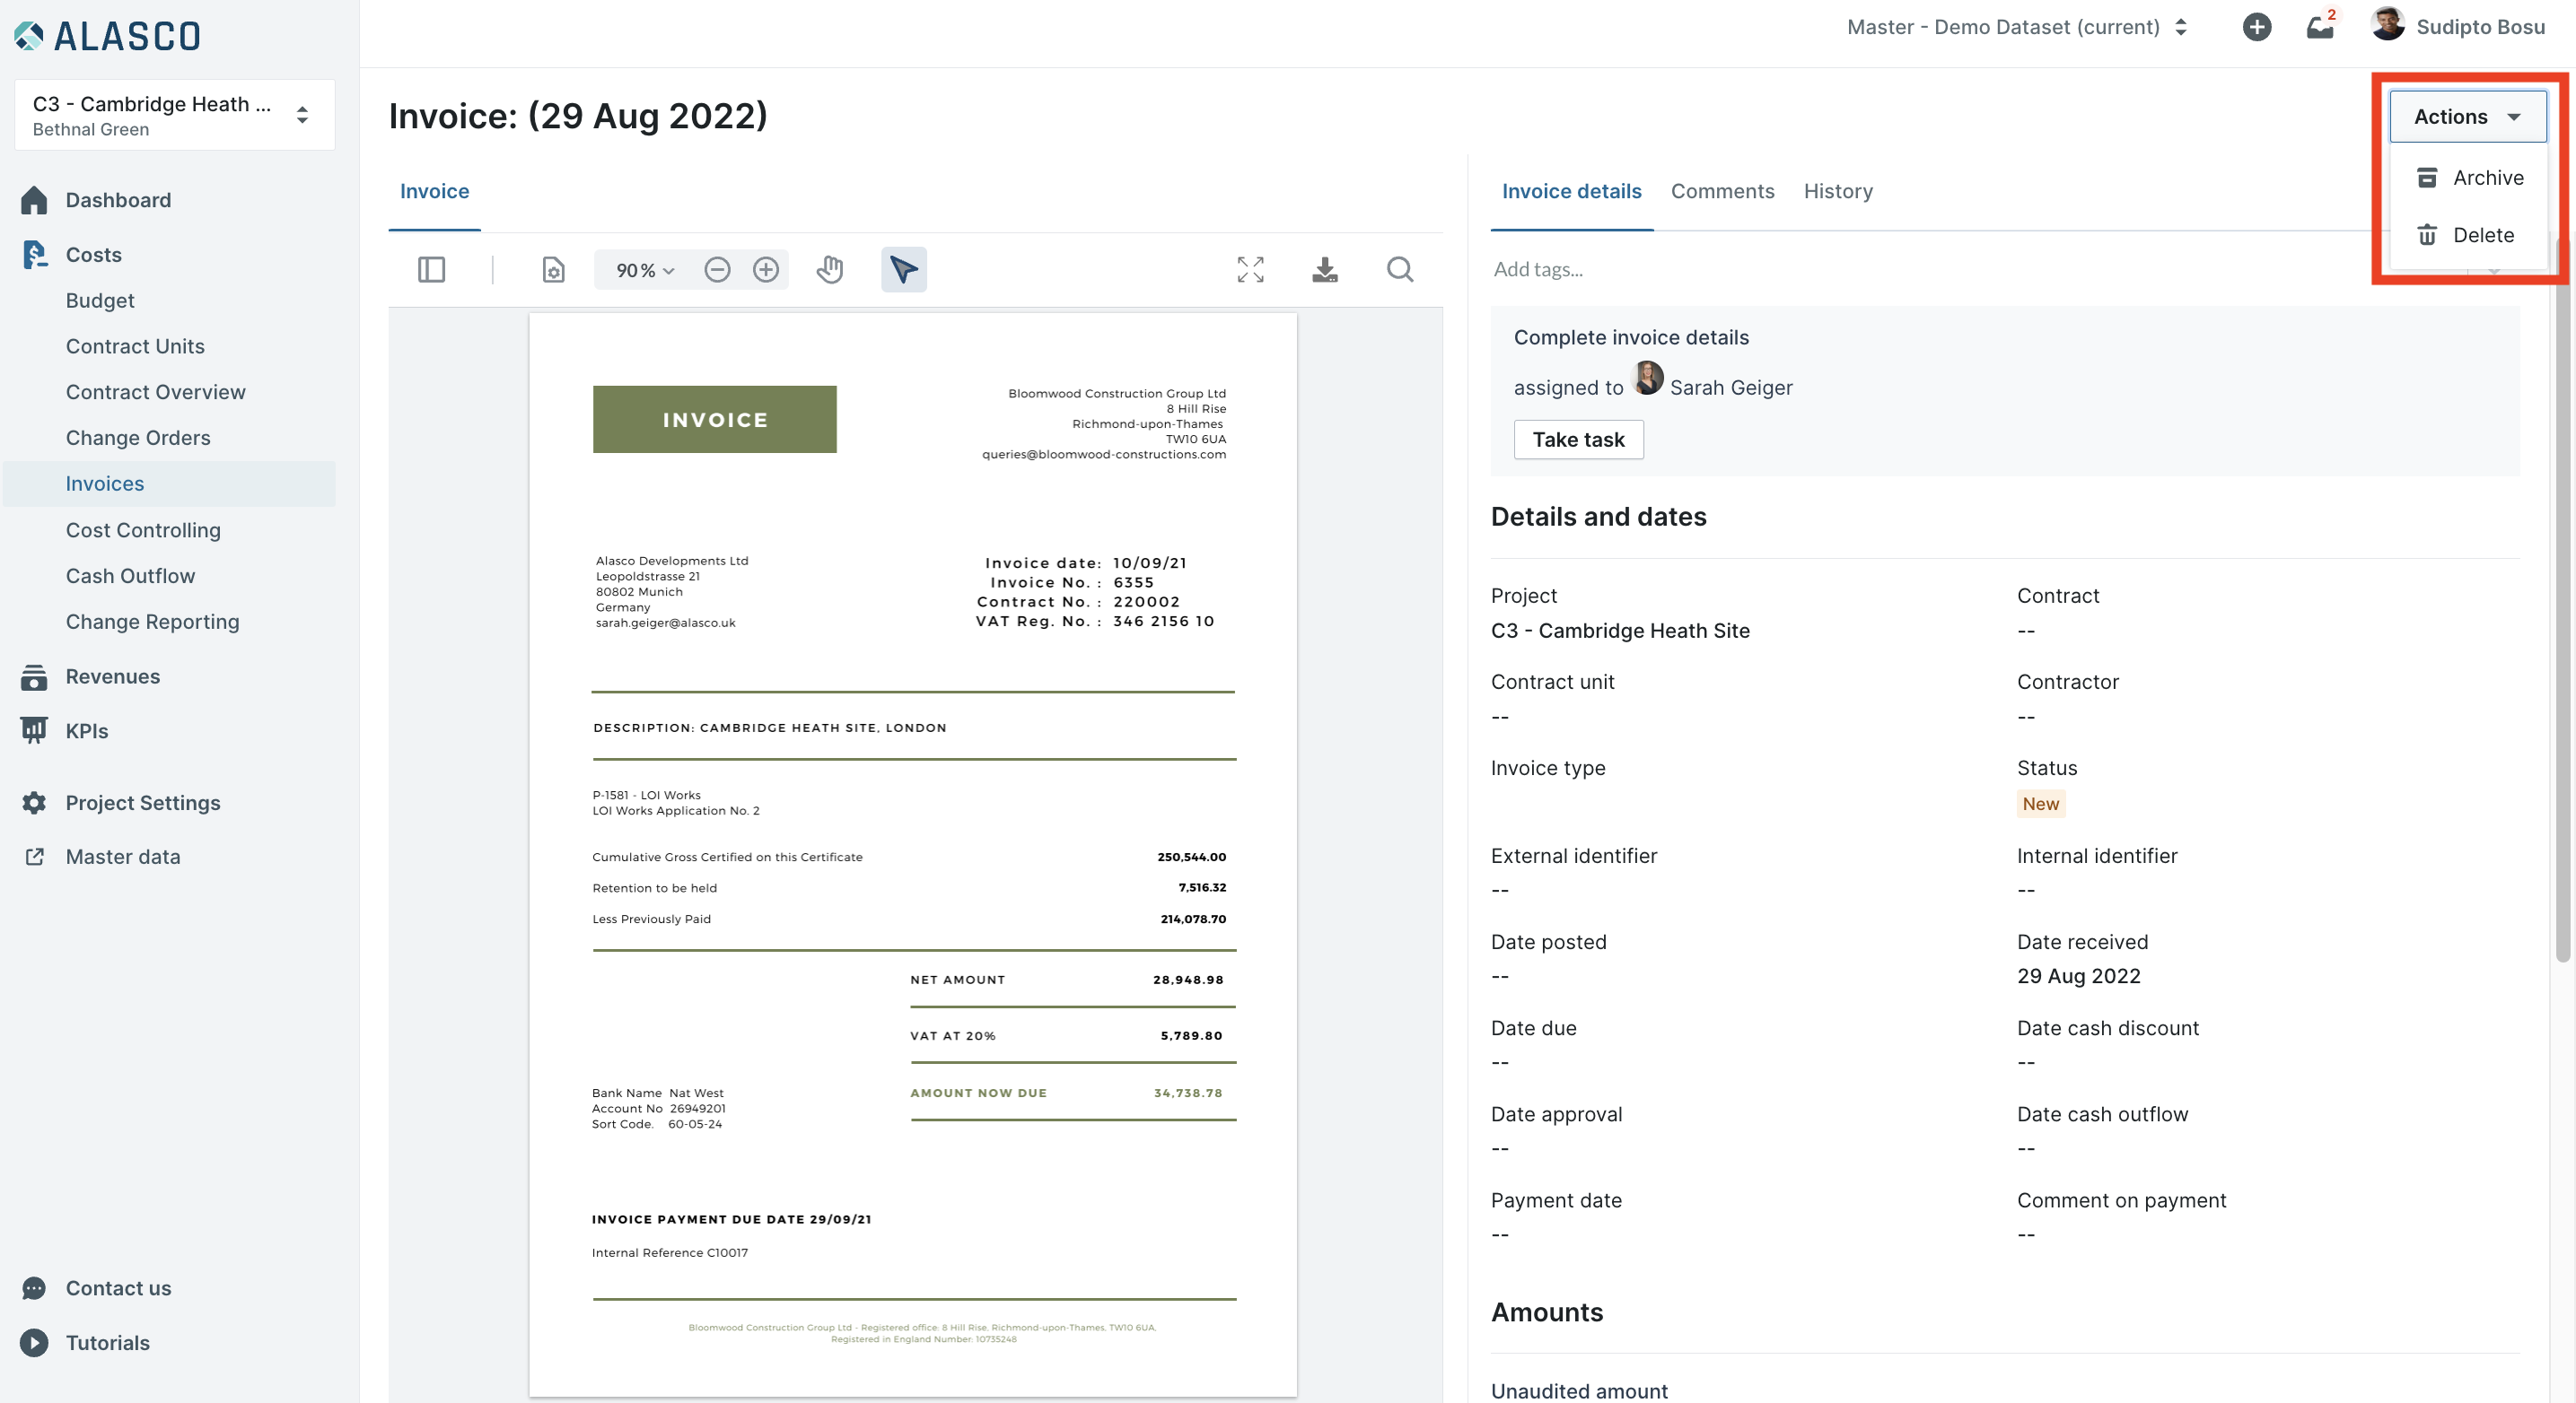The height and width of the screenshot is (1403, 2576).
Task: Go to Change Orders page
Action: coord(138,439)
